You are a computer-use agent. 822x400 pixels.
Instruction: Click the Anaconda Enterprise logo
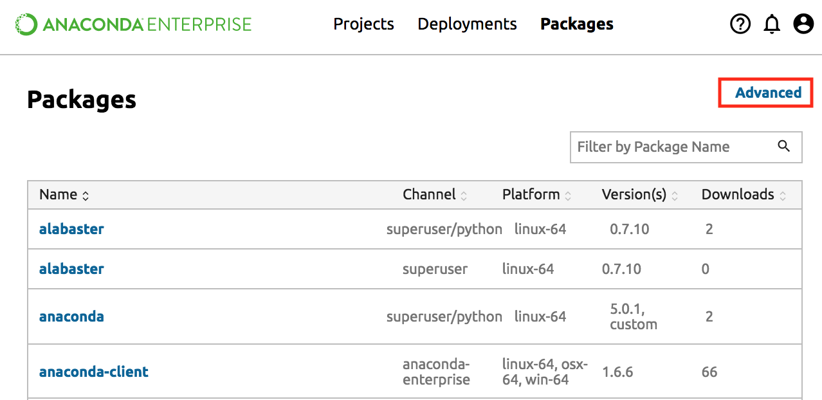click(x=133, y=25)
